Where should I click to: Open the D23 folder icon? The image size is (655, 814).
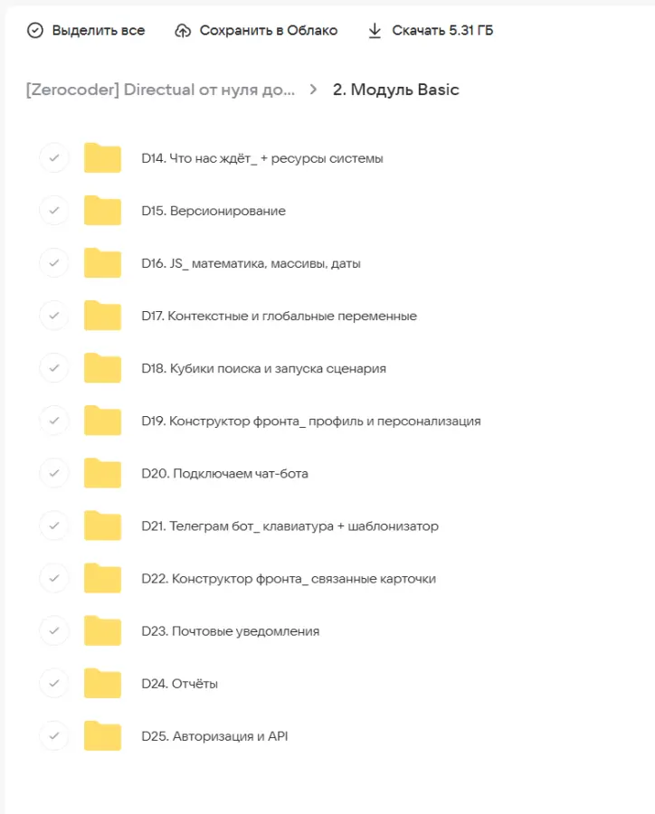(x=102, y=630)
